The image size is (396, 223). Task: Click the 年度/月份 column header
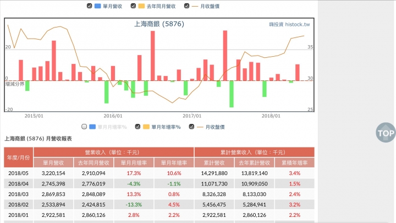[18, 157]
